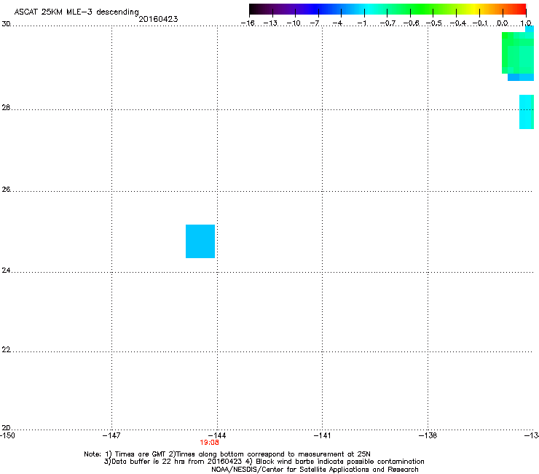This screenshot has width=539, height=474.
Task: Click the latitude label 22
Action: tap(6, 350)
